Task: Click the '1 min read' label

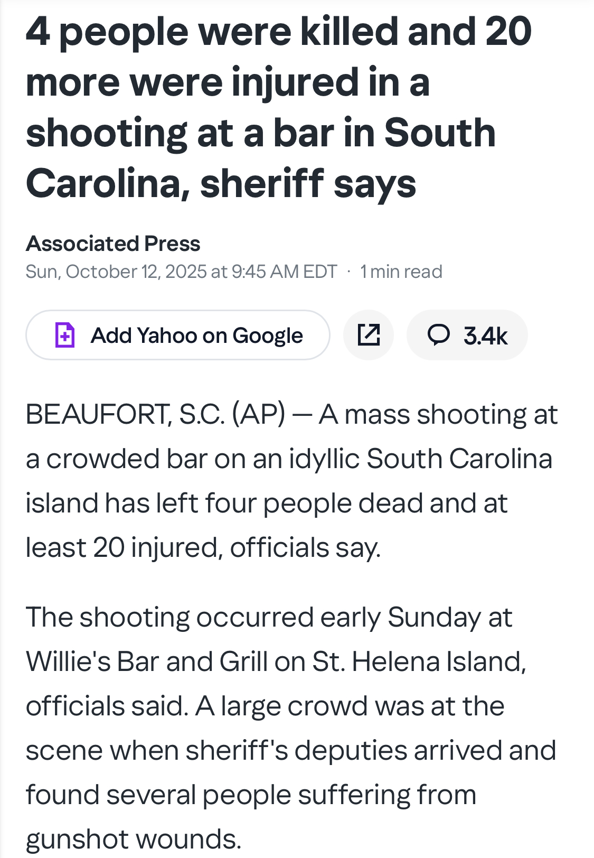Action: tap(401, 272)
